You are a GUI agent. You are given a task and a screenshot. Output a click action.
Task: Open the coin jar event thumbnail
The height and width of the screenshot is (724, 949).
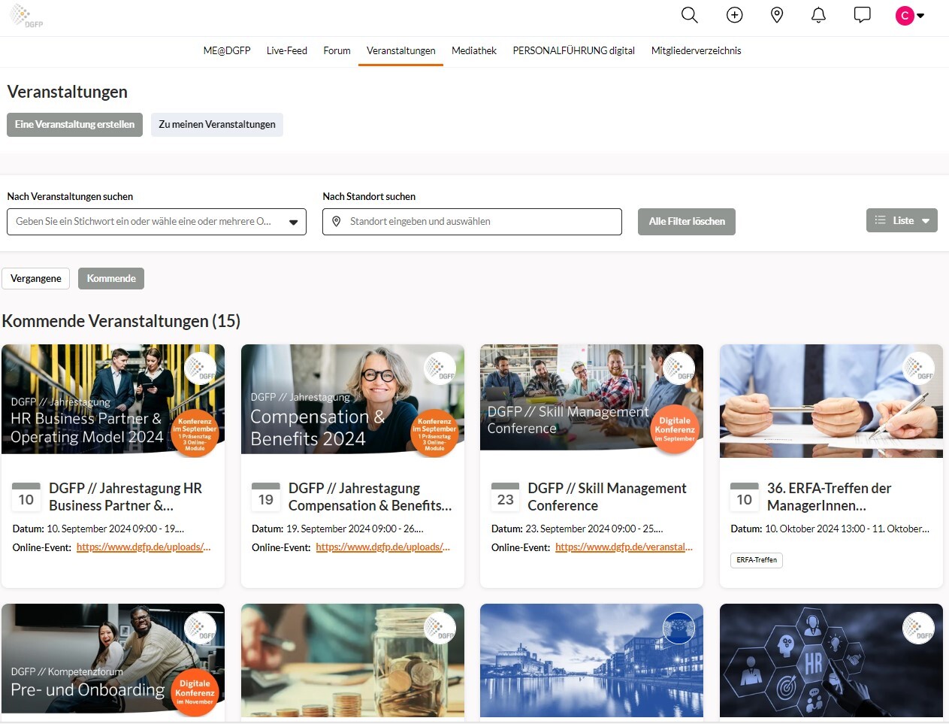352,660
